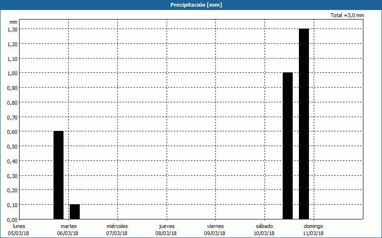Click the sábado 10/03/18 axis label

tap(264, 229)
